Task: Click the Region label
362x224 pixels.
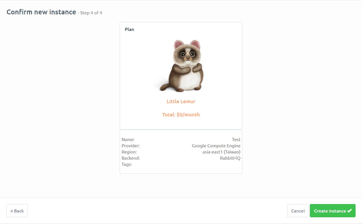Action: [129, 152]
